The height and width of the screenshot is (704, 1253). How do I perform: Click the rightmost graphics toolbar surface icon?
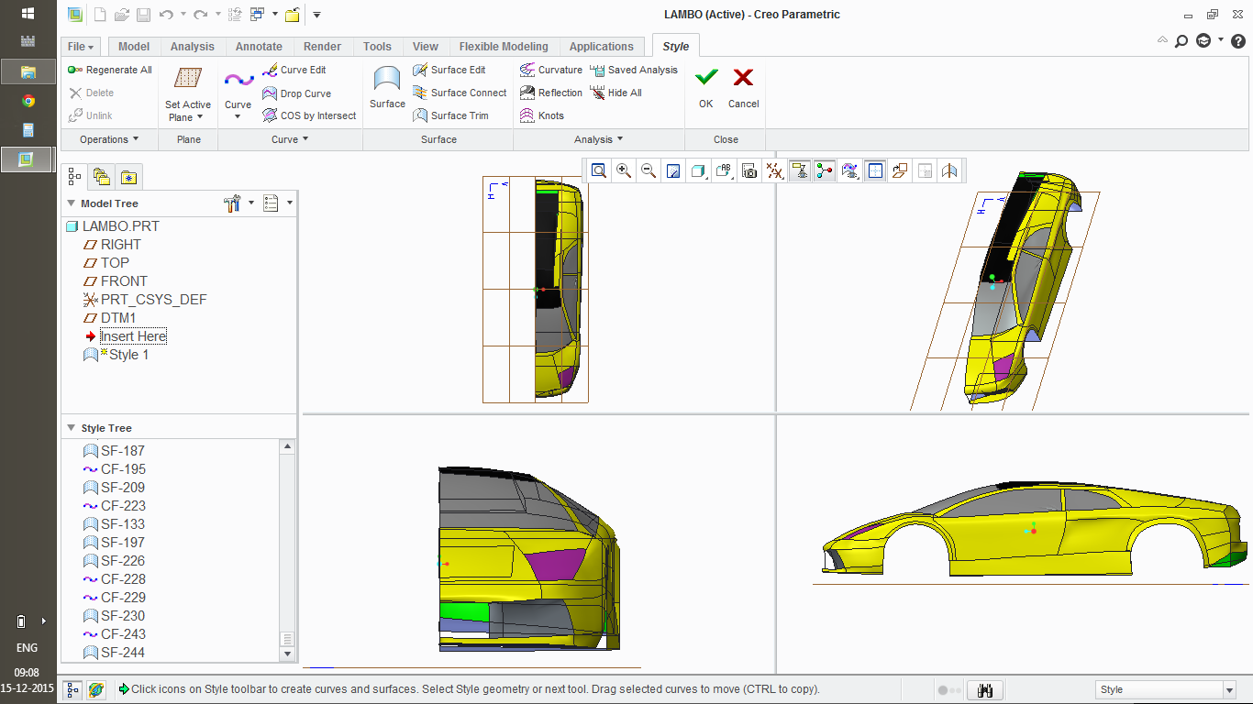click(x=949, y=170)
